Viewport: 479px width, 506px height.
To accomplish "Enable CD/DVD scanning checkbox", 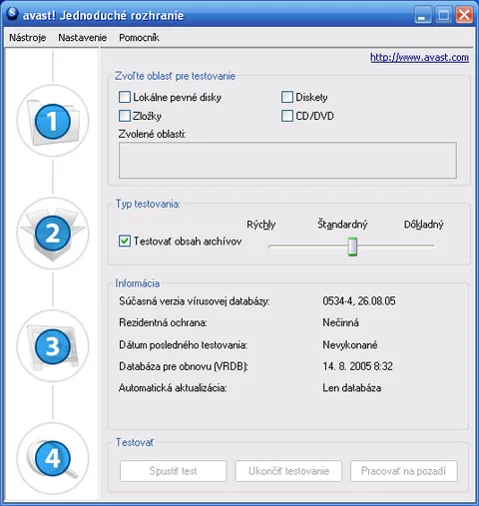I will click(287, 116).
